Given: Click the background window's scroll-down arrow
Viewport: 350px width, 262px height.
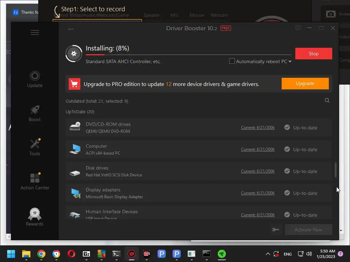Looking at the screenshot, I should [x=341, y=231].
